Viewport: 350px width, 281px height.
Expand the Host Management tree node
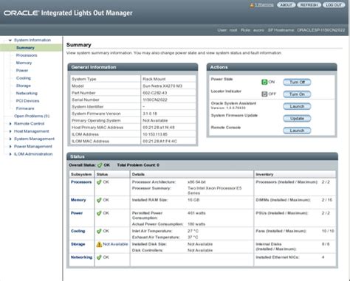tap(10, 131)
